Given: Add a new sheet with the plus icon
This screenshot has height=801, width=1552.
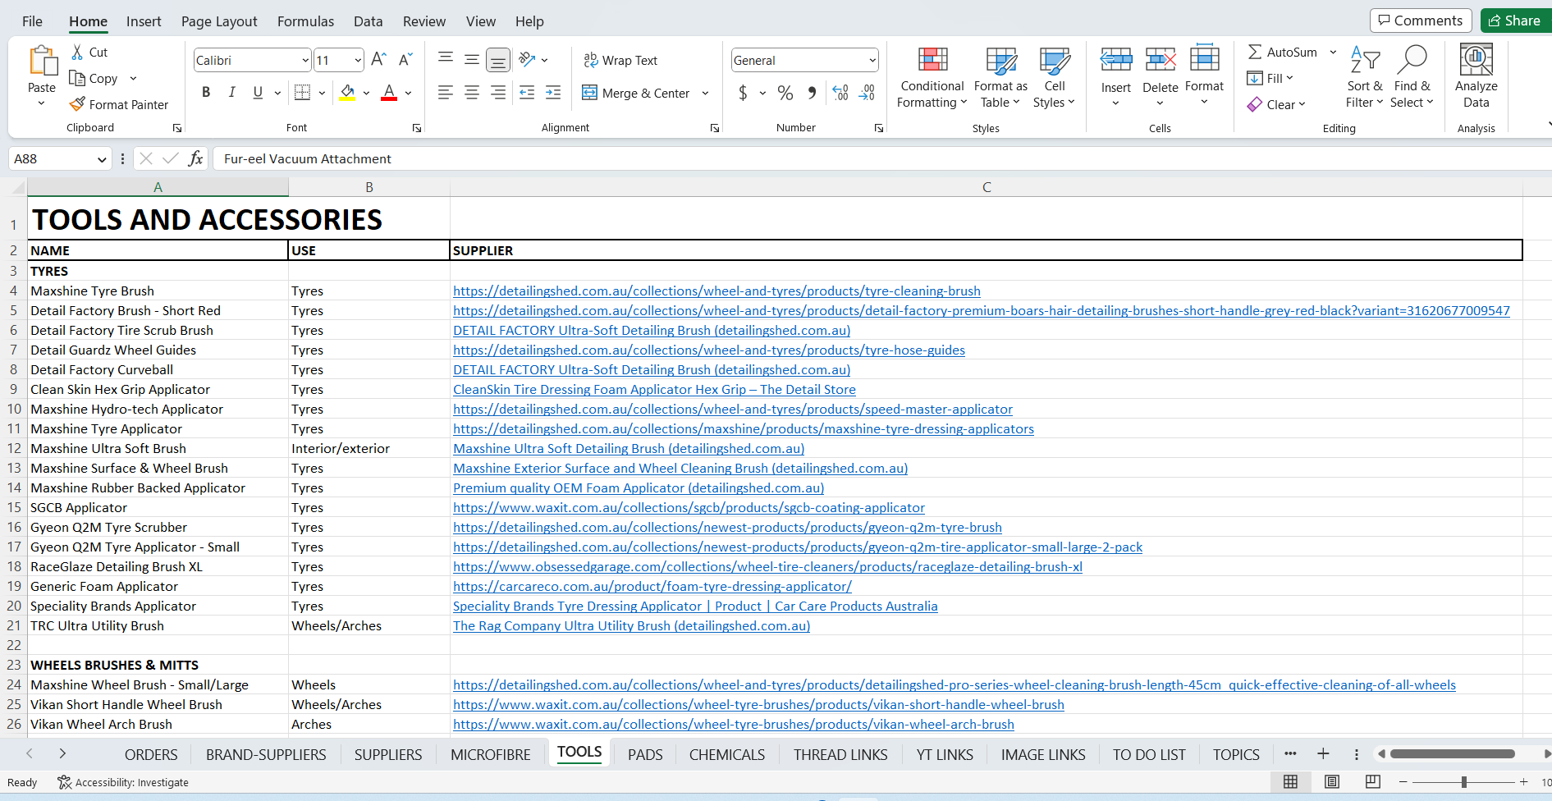Looking at the screenshot, I should (1323, 753).
